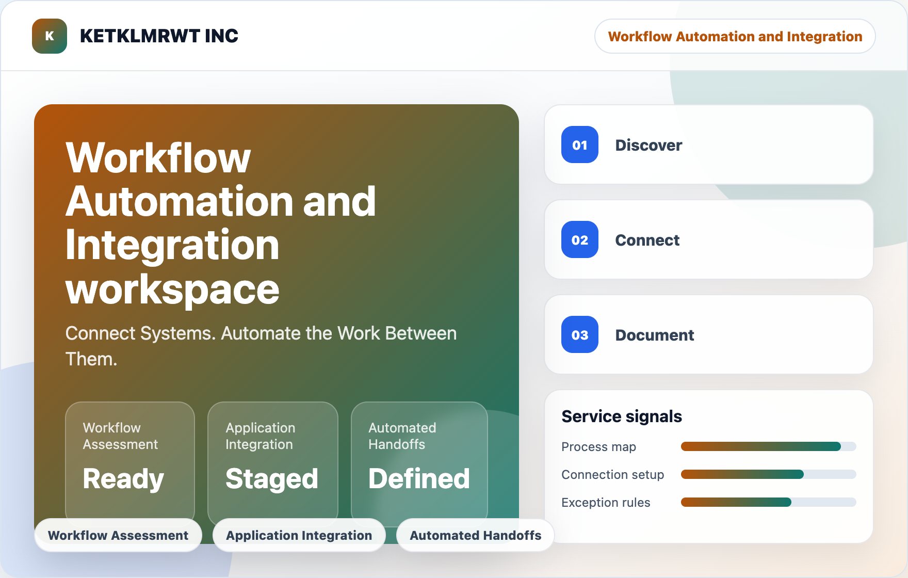Click the K logo icon
The image size is (908, 578).
point(50,36)
